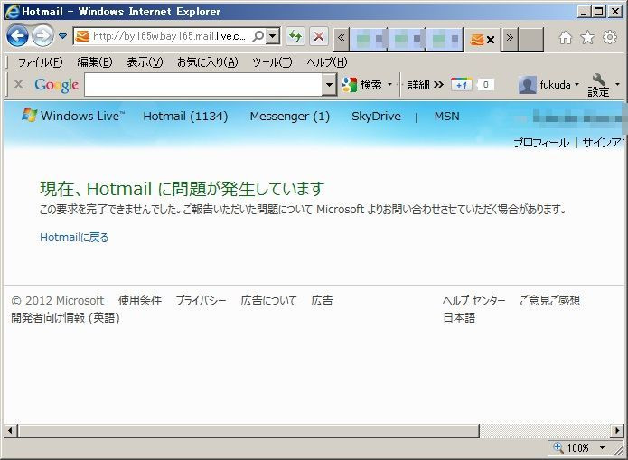Screen dimensions: 628x460
Task: Open Google Toolbar 設定 wrench icon
Action: [598, 85]
